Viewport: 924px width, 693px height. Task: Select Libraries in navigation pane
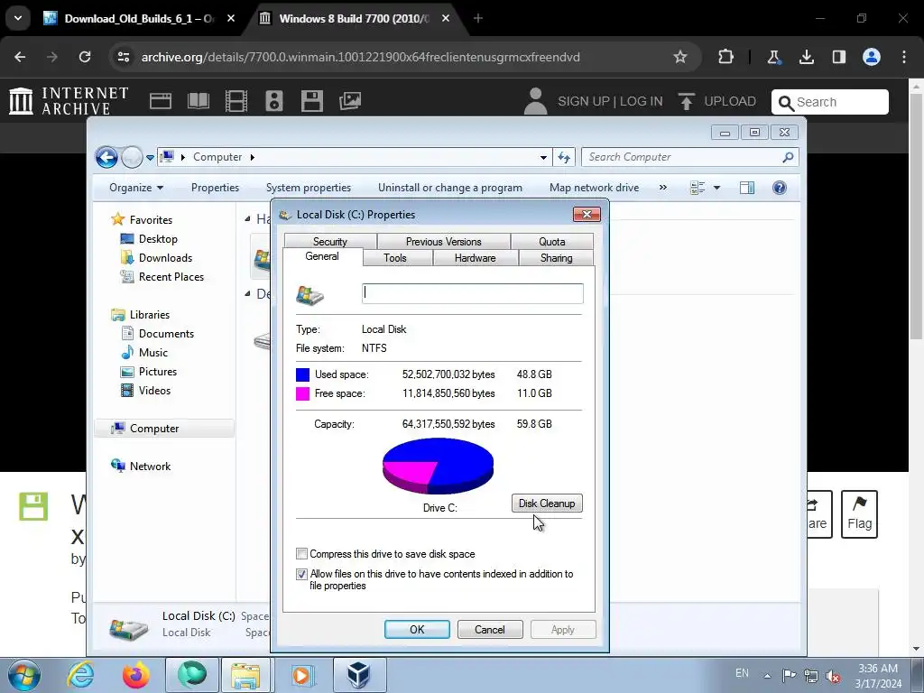coord(150,315)
